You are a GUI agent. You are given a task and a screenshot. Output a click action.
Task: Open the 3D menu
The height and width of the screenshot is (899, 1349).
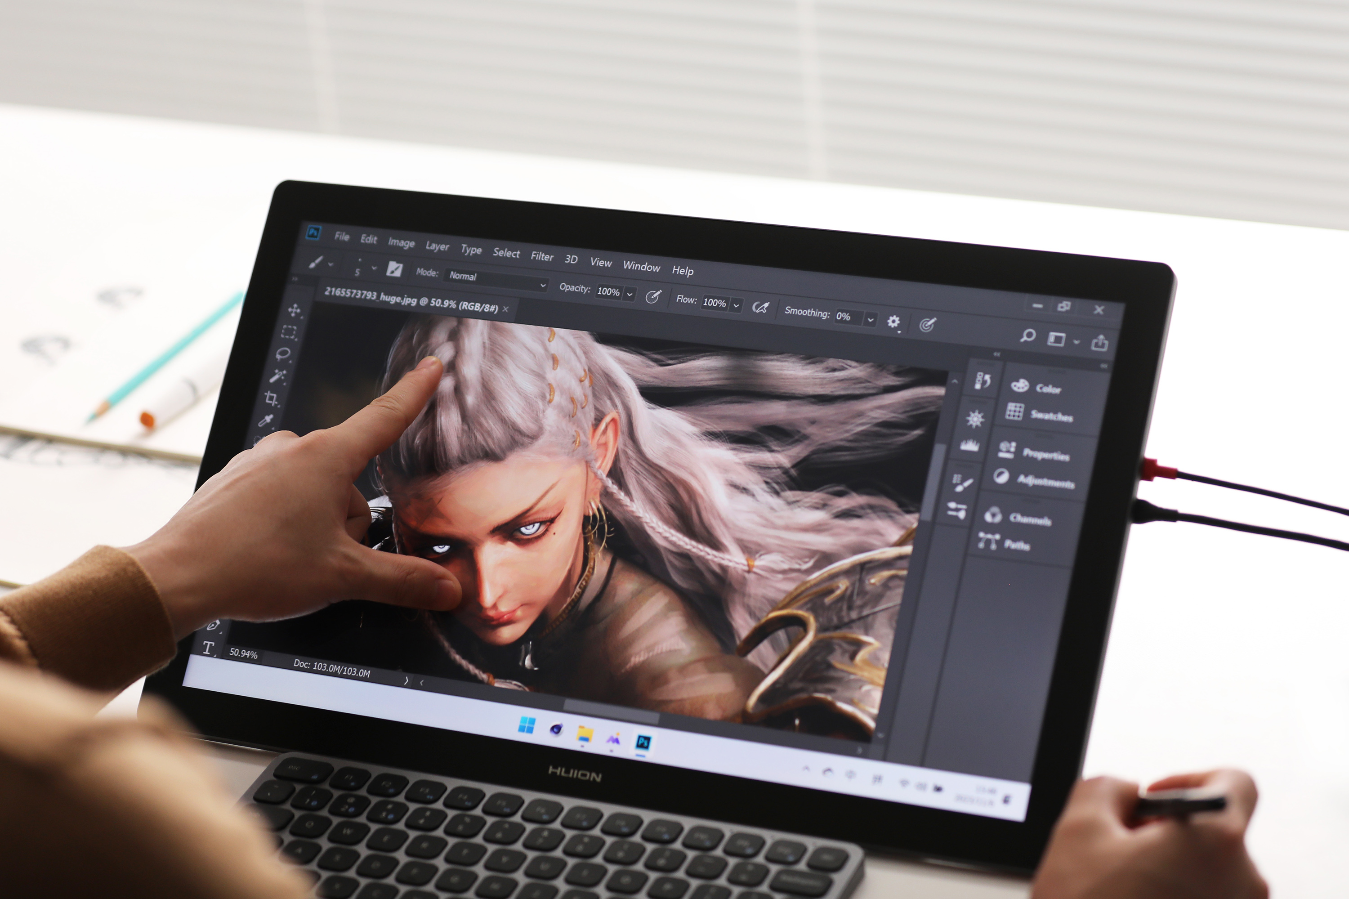tap(571, 259)
